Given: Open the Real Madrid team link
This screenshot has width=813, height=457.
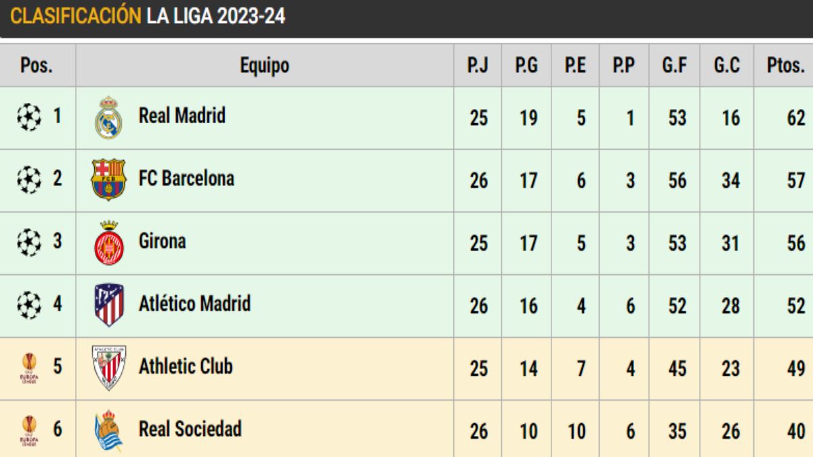Looking at the screenshot, I should tap(182, 116).
